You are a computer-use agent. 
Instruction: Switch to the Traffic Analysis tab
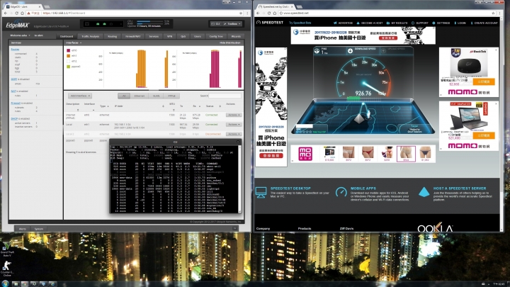click(x=91, y=36)
